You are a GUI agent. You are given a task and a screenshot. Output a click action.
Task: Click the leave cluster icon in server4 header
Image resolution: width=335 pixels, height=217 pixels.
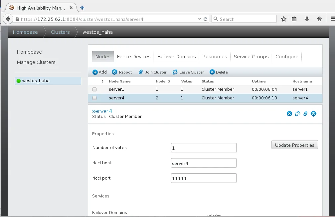pyautogui.click(x=297, y=114)
